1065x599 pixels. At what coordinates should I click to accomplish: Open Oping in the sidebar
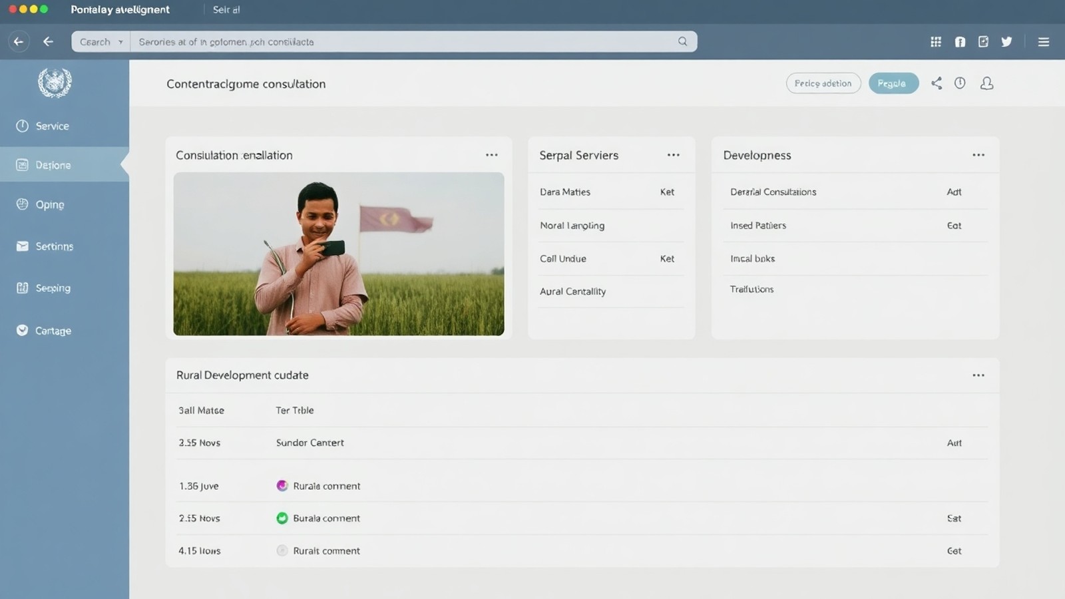click(65, 204)
